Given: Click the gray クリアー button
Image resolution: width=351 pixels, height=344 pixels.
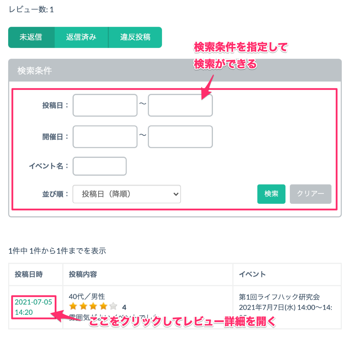Looking at the screenshot, I should click(x=310, y=194).
